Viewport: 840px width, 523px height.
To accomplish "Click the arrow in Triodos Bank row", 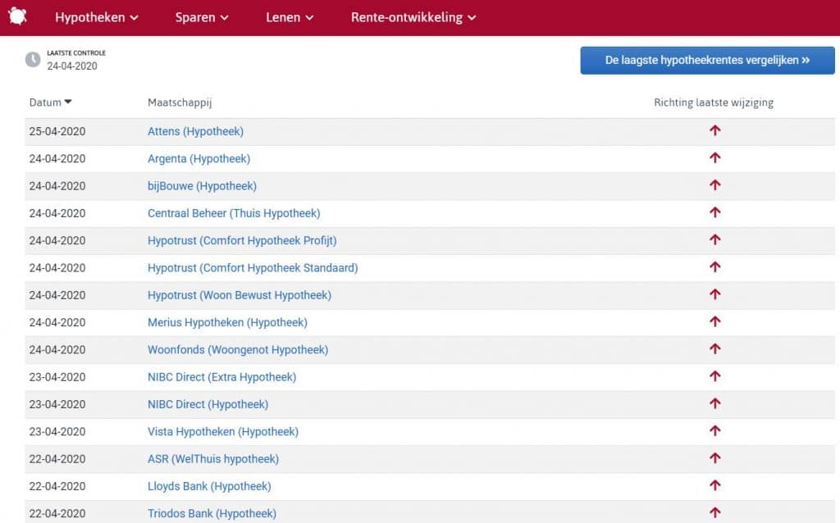I will [x=714, y=513].
